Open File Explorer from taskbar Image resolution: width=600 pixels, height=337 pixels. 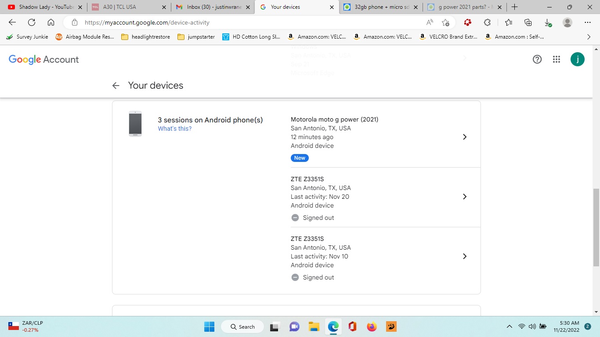[314, 326]
